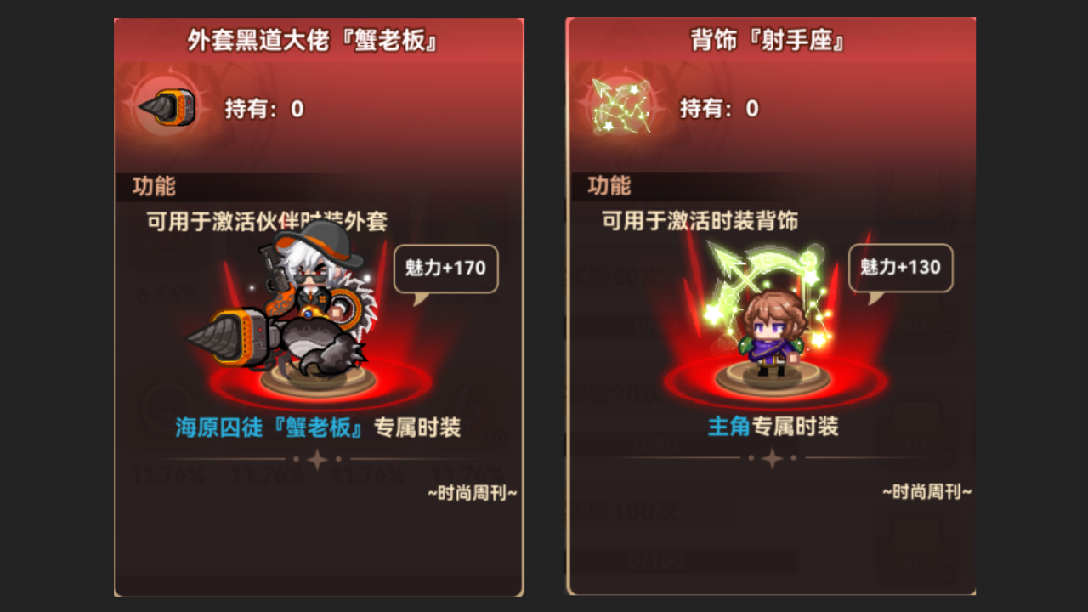Viewport: 1088px width, 612px height.
Task: Click 持有: 0 count in right panel
Action: pos(719,109)
